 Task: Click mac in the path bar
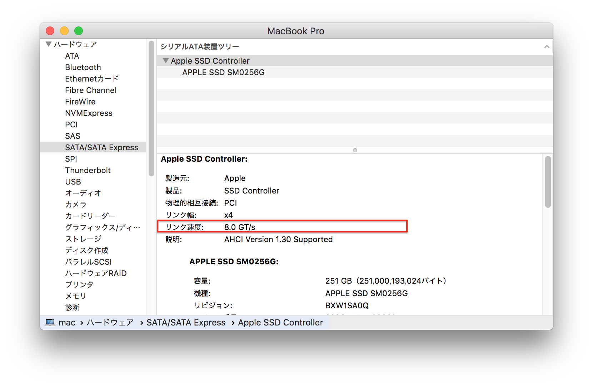click(x=67, y=323)
